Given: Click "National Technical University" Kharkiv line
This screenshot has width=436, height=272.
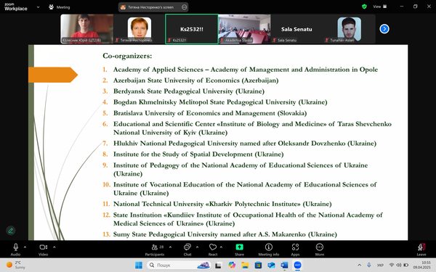Looking at the screenshot, I should (222, 204).
